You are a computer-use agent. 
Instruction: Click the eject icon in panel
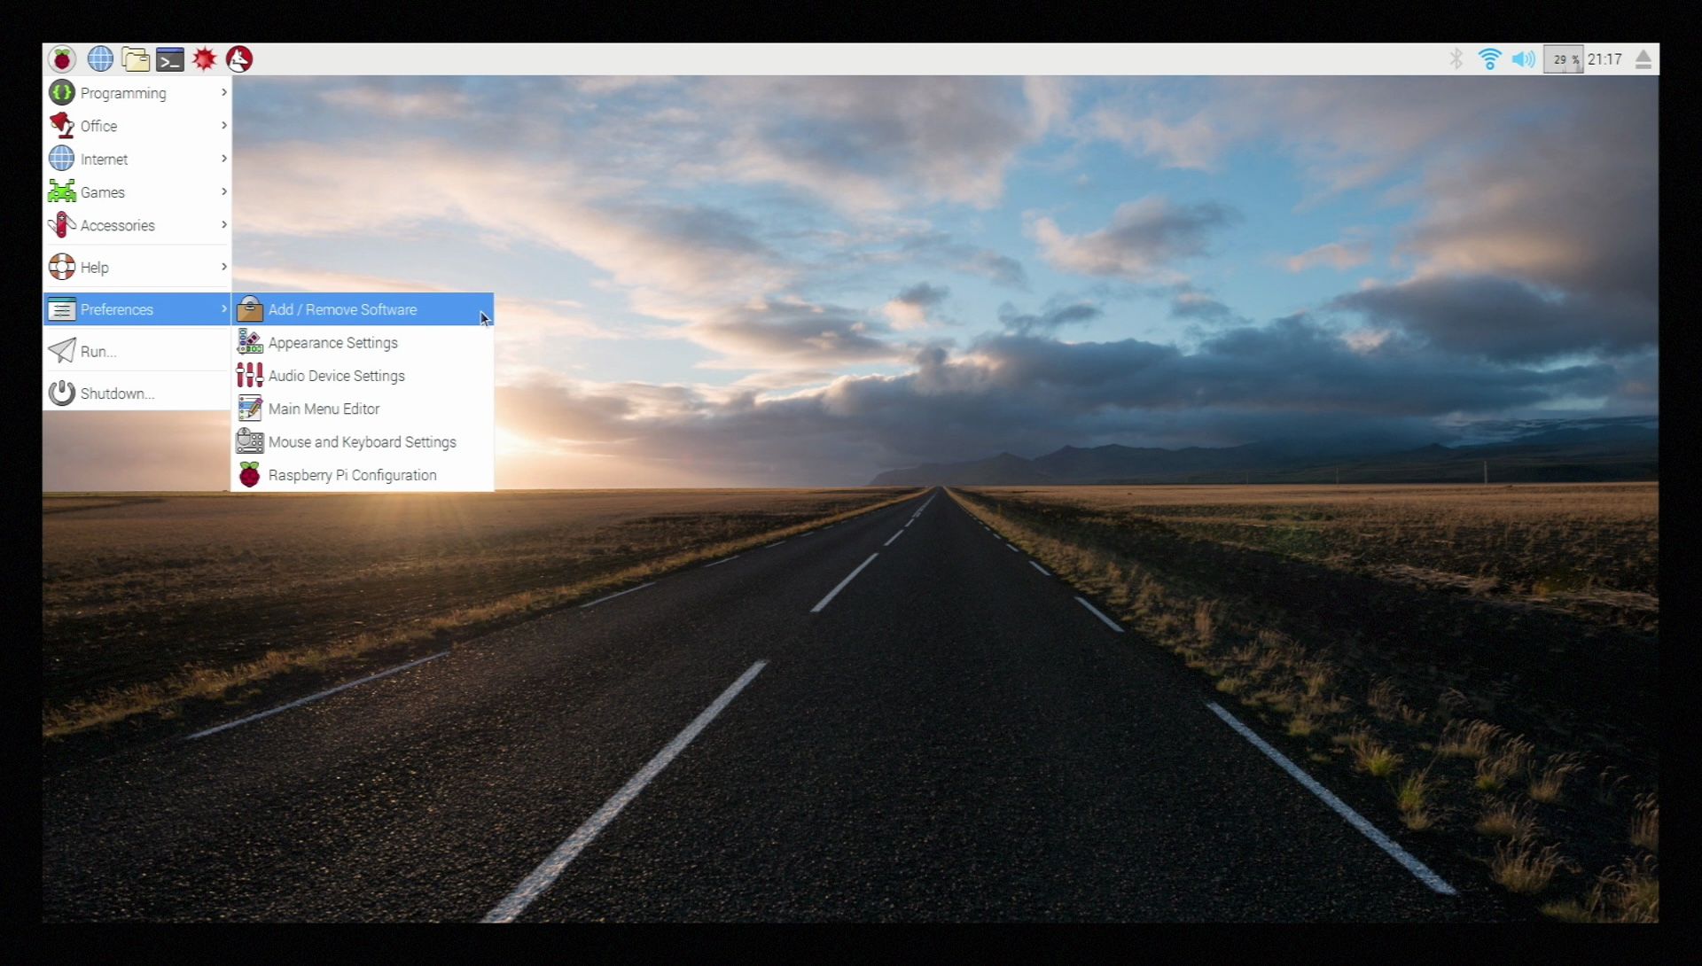[x=1643, y=59]
